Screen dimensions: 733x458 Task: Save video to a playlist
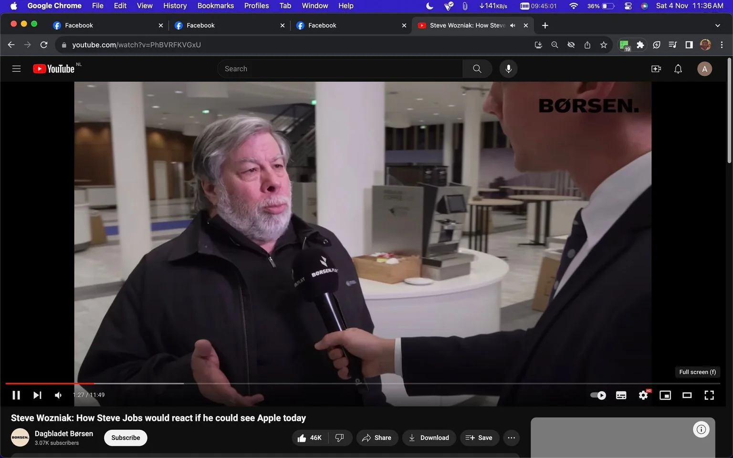tap(479, 438)
